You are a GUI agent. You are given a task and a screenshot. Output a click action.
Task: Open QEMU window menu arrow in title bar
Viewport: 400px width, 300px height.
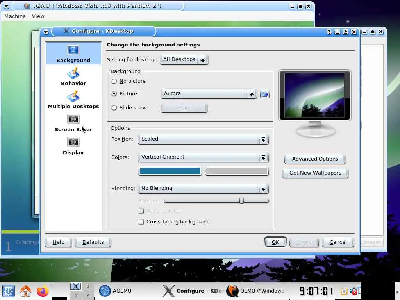tap(6, 6)
